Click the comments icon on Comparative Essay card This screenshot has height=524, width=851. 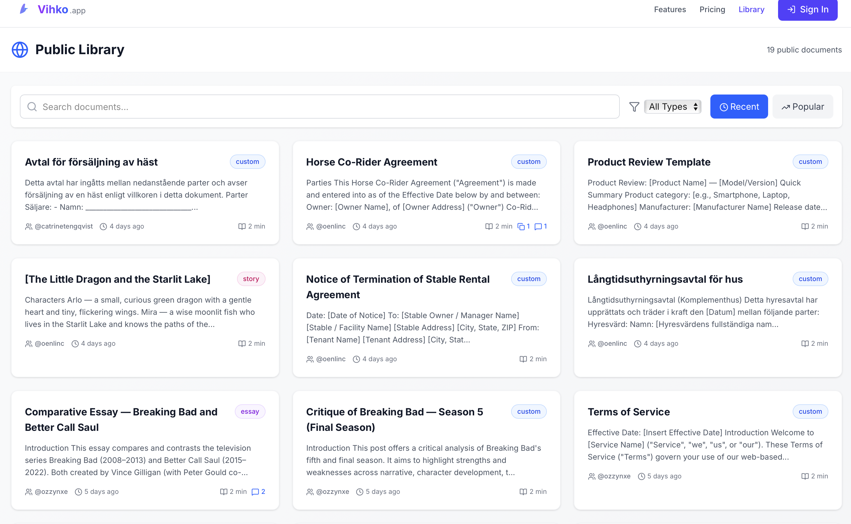coord(255,492)
